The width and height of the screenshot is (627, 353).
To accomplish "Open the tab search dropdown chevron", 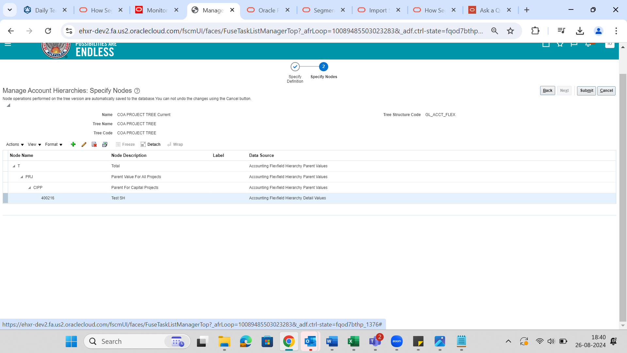I will pos(10,10).
